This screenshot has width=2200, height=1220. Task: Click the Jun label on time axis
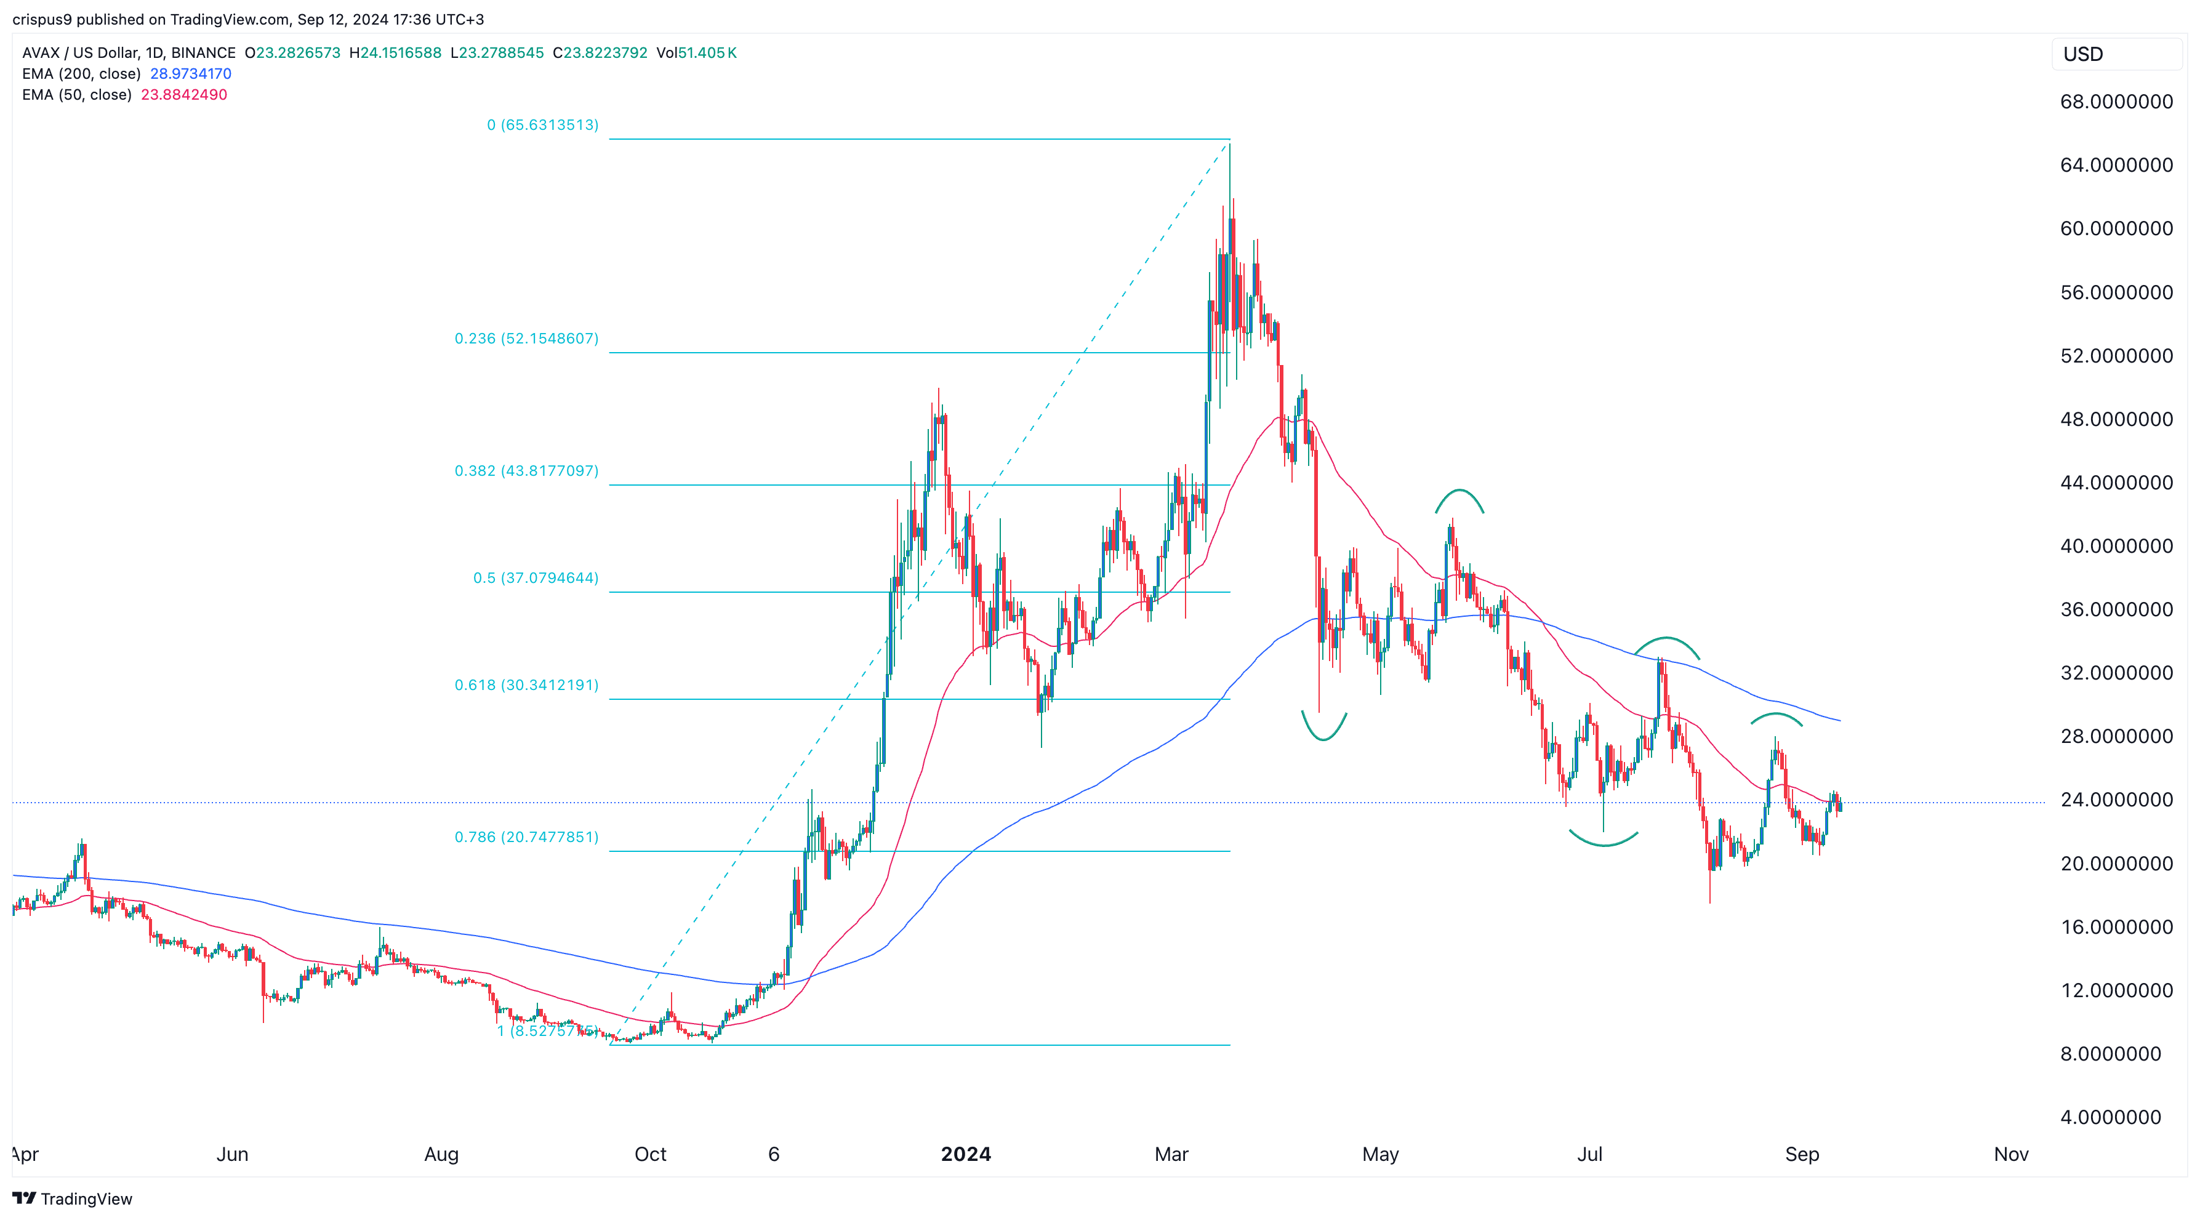[232, 1154]
